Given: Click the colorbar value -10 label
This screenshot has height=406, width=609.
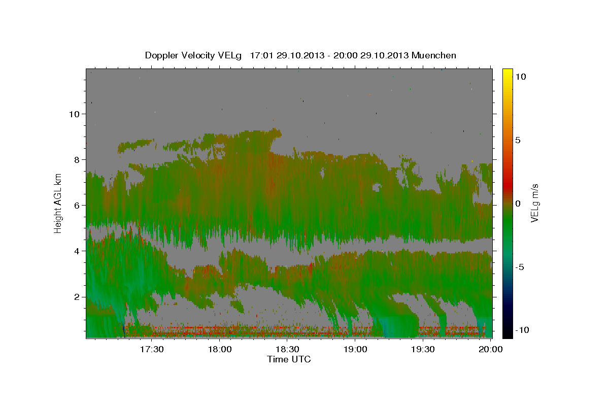Looking at the screenshot, I should point(522,330).
